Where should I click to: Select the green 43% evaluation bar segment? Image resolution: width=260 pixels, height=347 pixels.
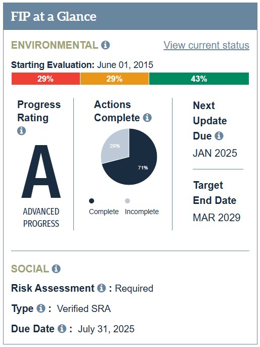tap(199, 79)
